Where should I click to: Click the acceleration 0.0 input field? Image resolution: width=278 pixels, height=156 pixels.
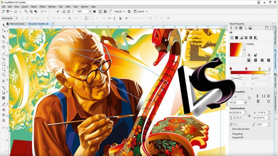(x=238, y=102)
